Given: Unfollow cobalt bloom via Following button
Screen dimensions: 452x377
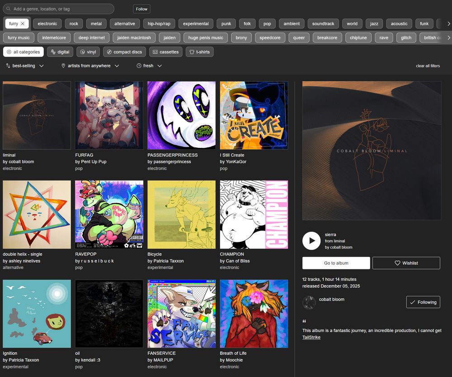Looking at the screenshot, I should click(423, 302).
